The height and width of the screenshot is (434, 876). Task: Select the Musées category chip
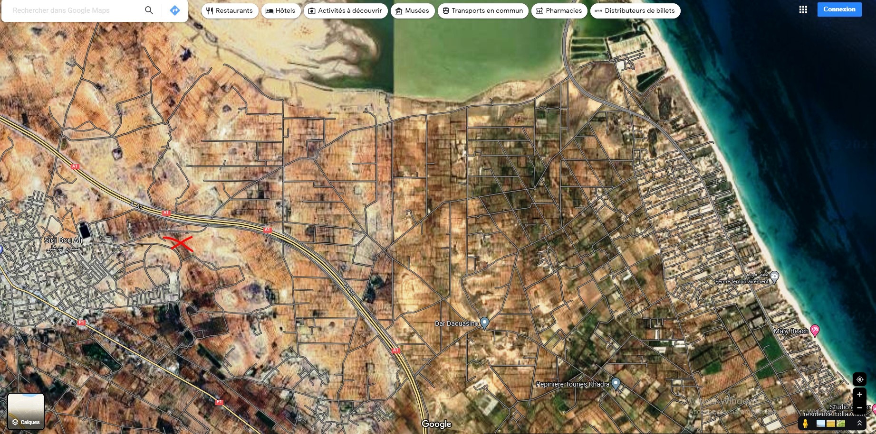click(x=412, y=10)
